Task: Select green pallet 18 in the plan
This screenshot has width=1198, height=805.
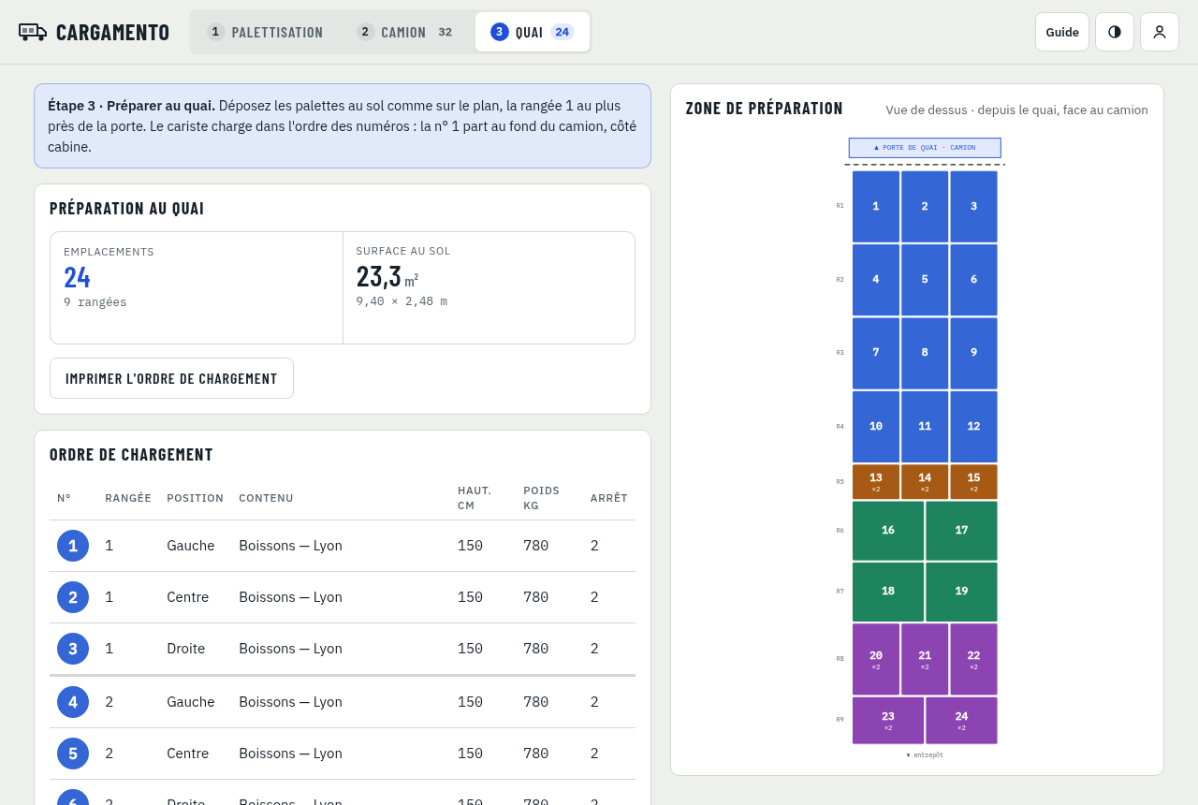Action: pos(888,592)
